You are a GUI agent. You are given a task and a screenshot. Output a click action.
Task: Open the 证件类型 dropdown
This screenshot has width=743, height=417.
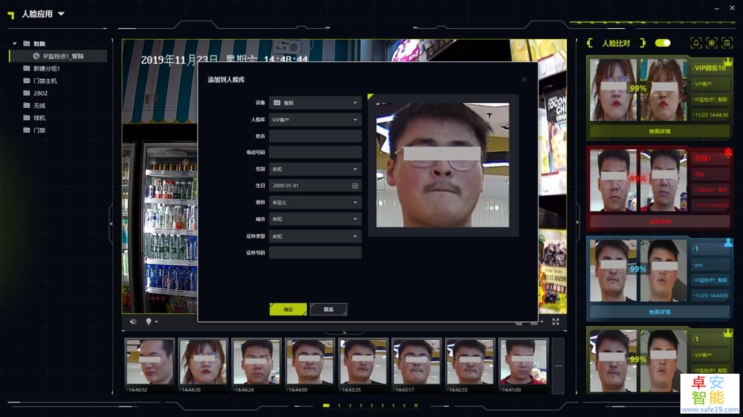pos(315,236)
